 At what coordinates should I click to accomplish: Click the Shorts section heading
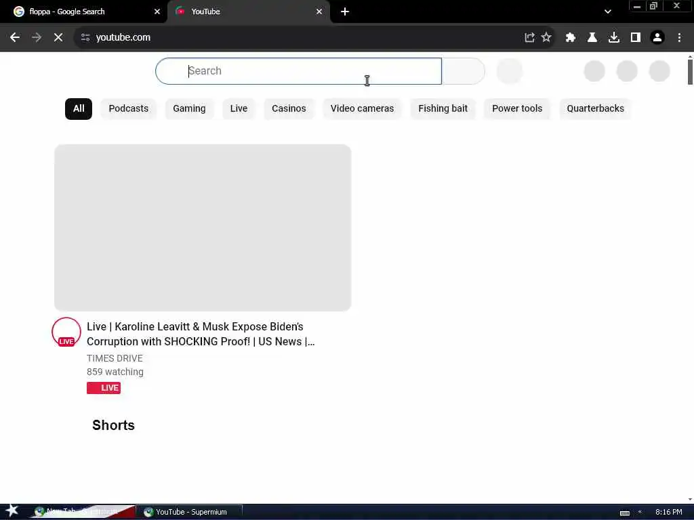[x=113, y=425]
